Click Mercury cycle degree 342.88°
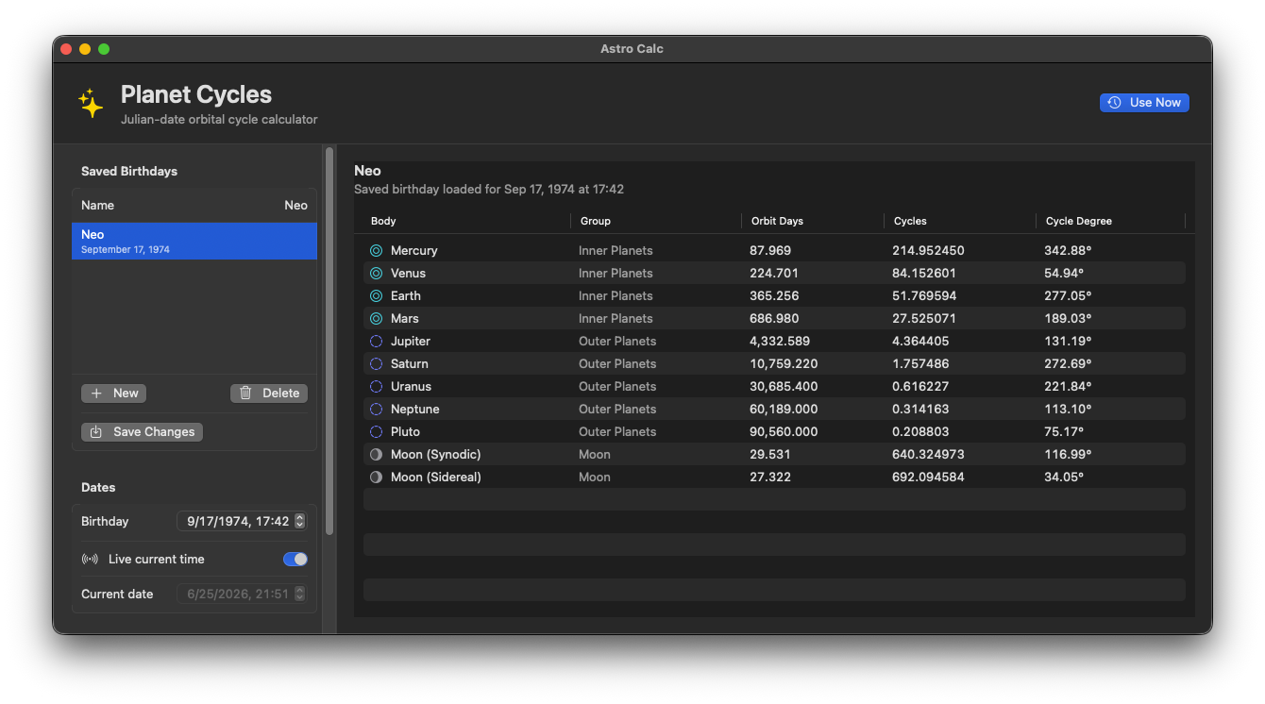The height and width of the screenshot is (704, 1265). coord(1068,251)
